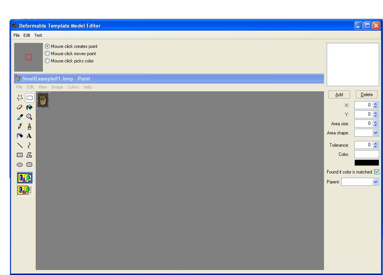The image size is (383, 275).
Task: Select the Free-Form Select tool
Action: point(20,98)
